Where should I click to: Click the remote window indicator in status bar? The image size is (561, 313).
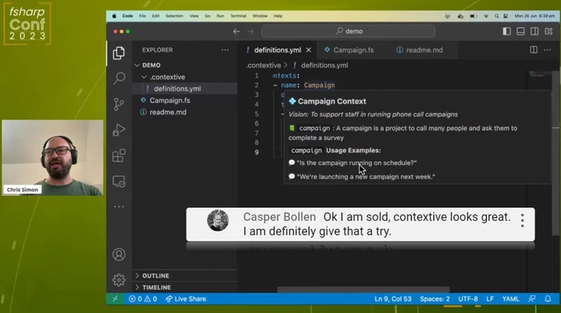115,299
